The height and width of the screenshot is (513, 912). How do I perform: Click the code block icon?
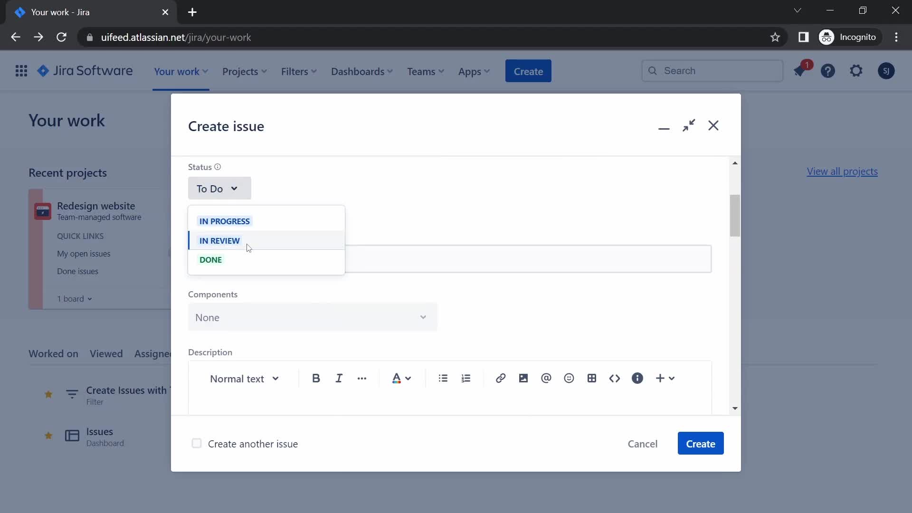click(x=615, y=378)
